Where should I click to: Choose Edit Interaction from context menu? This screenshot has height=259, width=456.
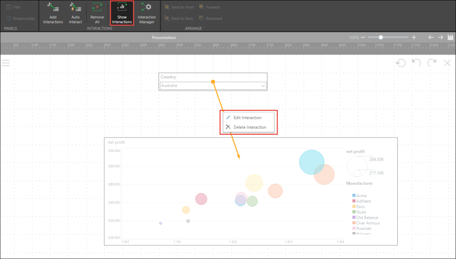tap(247, 117)
